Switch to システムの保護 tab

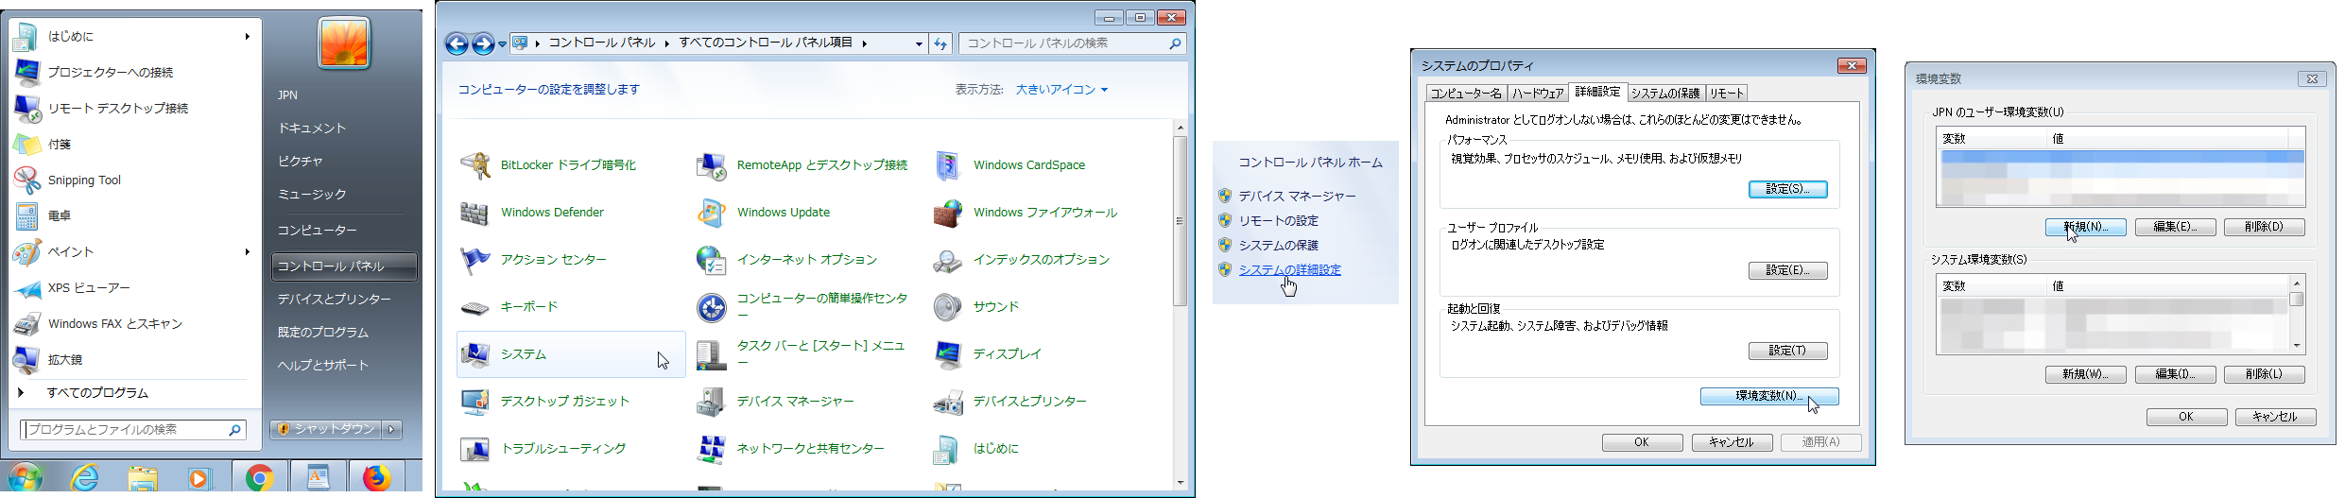pyautogui.click(x=1665, y=93)
